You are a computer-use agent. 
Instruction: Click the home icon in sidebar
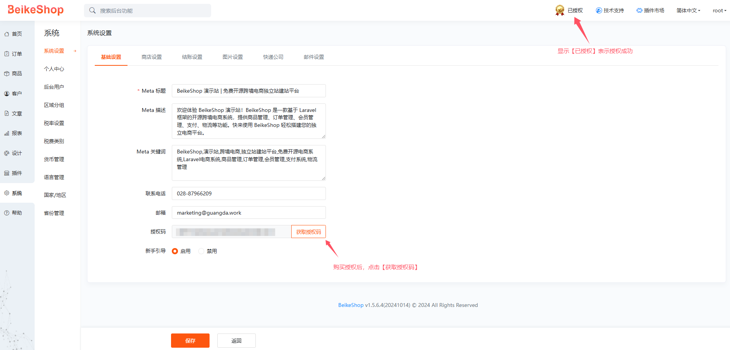click(x=7, y=34)
